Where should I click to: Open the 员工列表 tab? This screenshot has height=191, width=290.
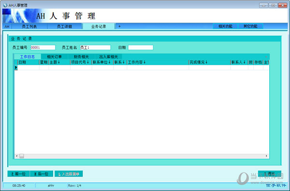29,26
